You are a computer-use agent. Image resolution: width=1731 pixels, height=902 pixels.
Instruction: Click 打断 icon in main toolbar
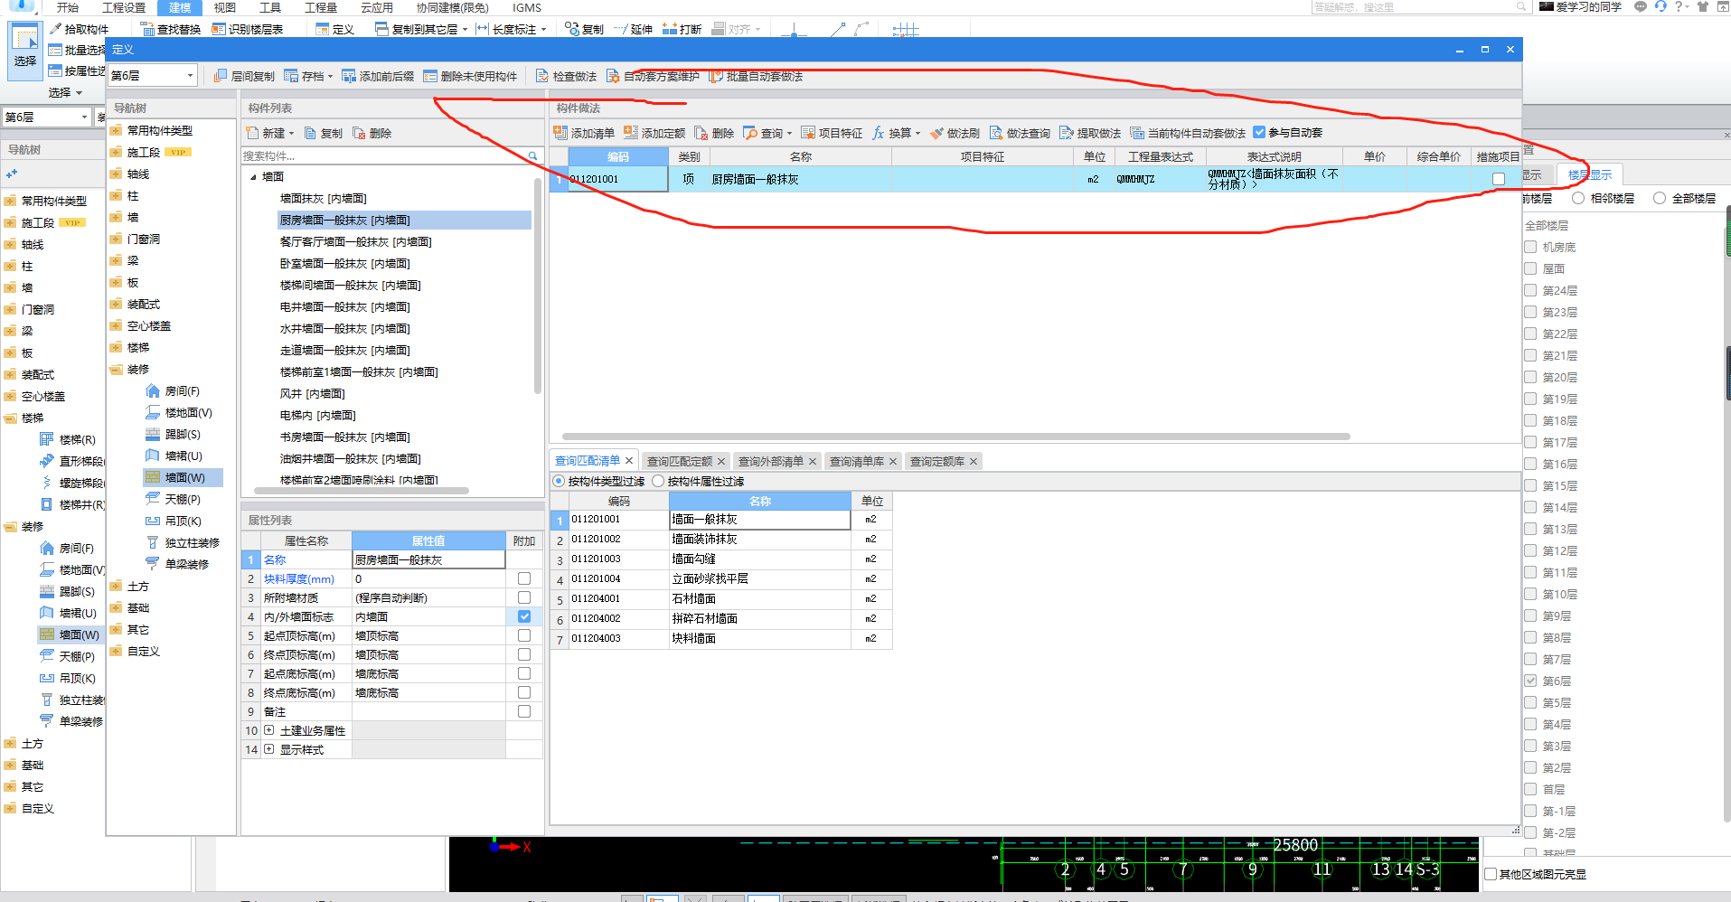tap(670, 29)
